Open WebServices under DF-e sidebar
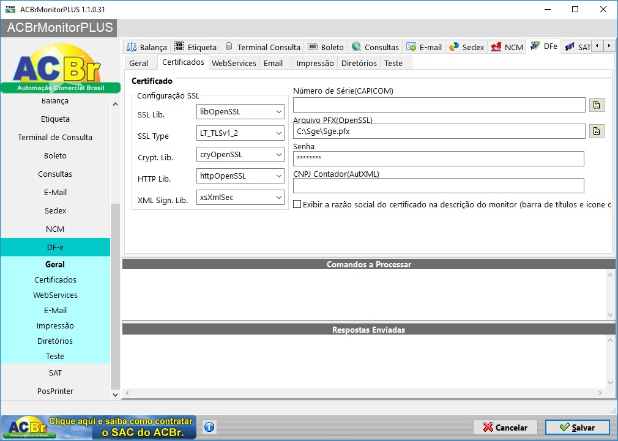Screen dimensions: 618x441 (55, 295)
